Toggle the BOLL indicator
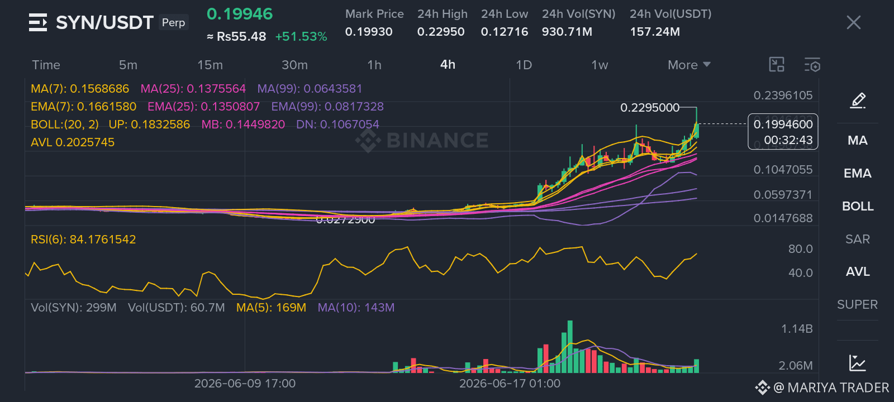The height and width of the screenshot is (402, 894). (x=858, y=206)
